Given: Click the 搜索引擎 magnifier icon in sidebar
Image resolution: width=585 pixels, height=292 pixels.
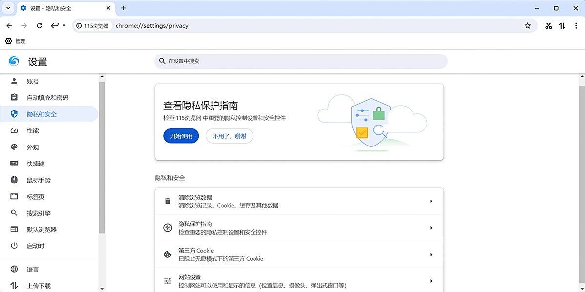Looking at the screenshot, I should pyautogui.click(x=14, y=213).
